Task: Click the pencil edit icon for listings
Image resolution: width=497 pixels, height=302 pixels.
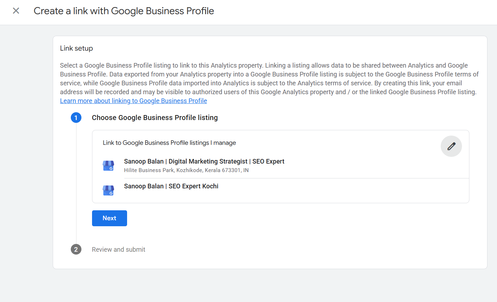Action: click(x=451, y=146)
